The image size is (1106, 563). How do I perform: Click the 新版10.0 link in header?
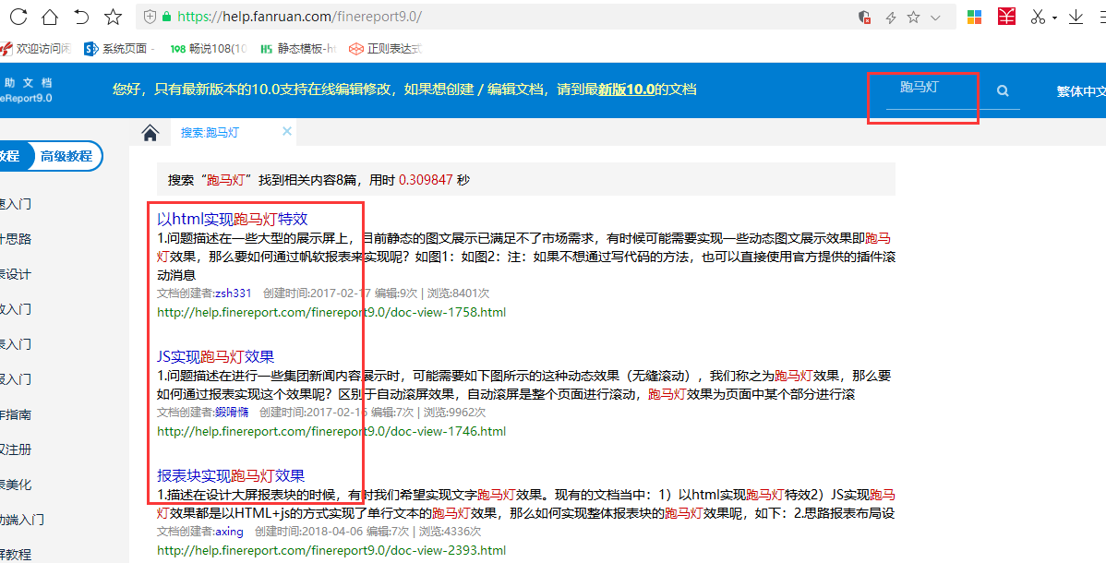625,90
